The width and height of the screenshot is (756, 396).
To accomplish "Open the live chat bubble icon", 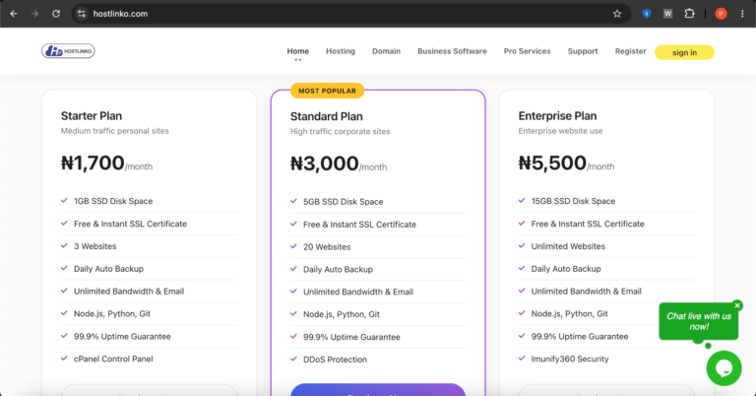I will point(724,368).
